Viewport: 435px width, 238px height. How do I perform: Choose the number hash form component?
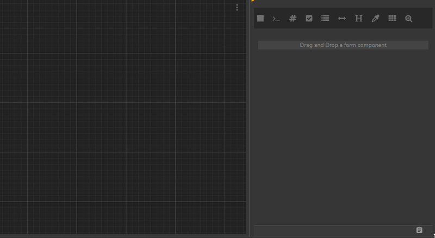pos(293,19)
